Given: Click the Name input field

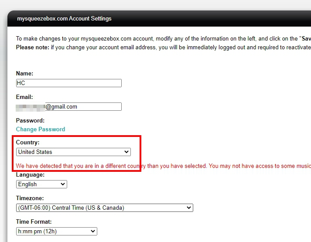Looking at the screenshot, I should pos(68,83).
